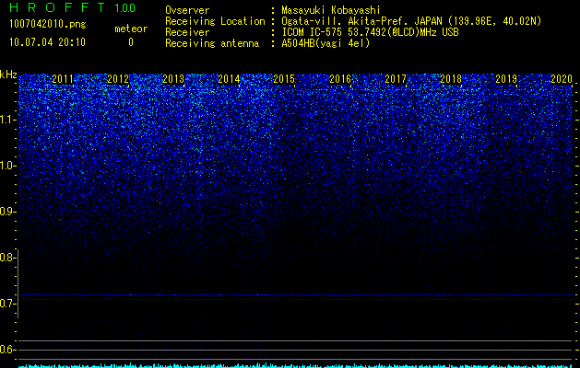
Task: Click the gray horizontal line at 0.6 kHz
Action: coord(295,350)
